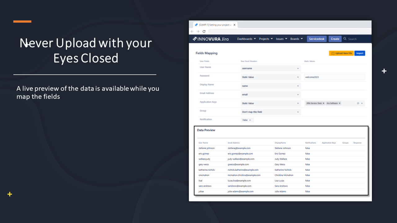Image resolution: width=397 pixels, height=223 pixels.
Task: Go back with the browser back arrow
Action: point(192,31)
